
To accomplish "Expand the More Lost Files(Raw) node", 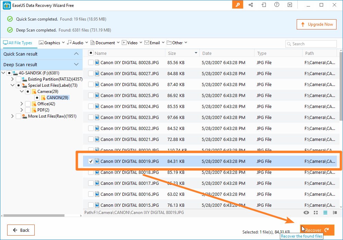I will tap(12, 116).
